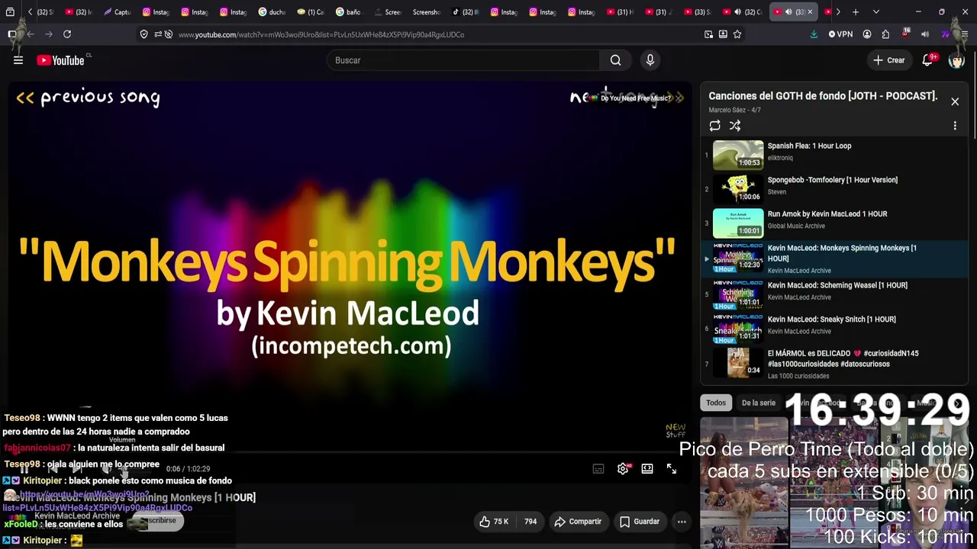Open the tab list dropdown chevron
977x549 pixels.
pos(876,12)
